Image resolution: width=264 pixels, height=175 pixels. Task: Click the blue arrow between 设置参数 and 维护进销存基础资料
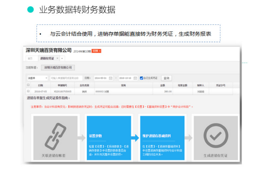135,138
